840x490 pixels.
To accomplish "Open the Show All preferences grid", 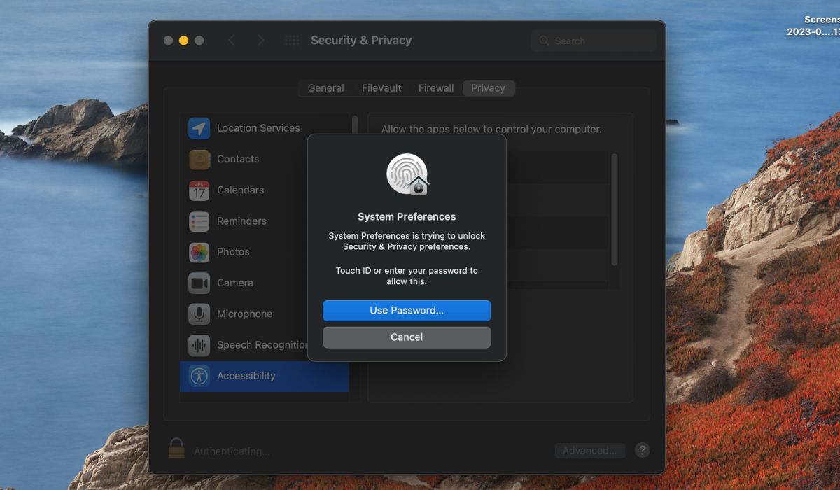I will 292,41.
